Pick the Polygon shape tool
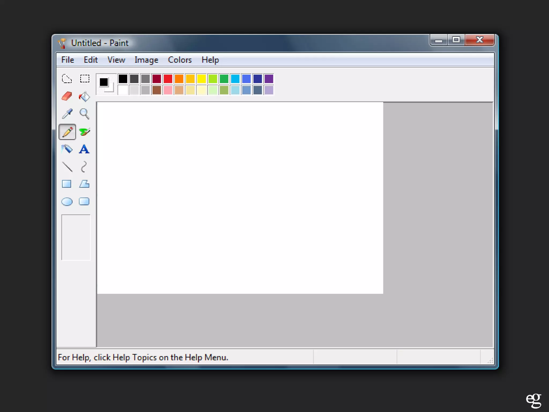The width and height of the screenshot is (549, 412). coord(84,184)
